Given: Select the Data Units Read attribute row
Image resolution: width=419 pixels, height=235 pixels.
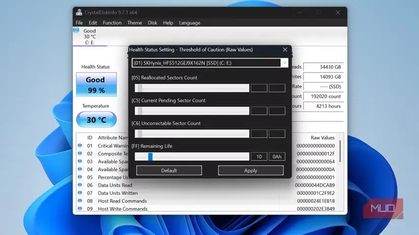Looking at the screenshot, I should pos(208,185).
